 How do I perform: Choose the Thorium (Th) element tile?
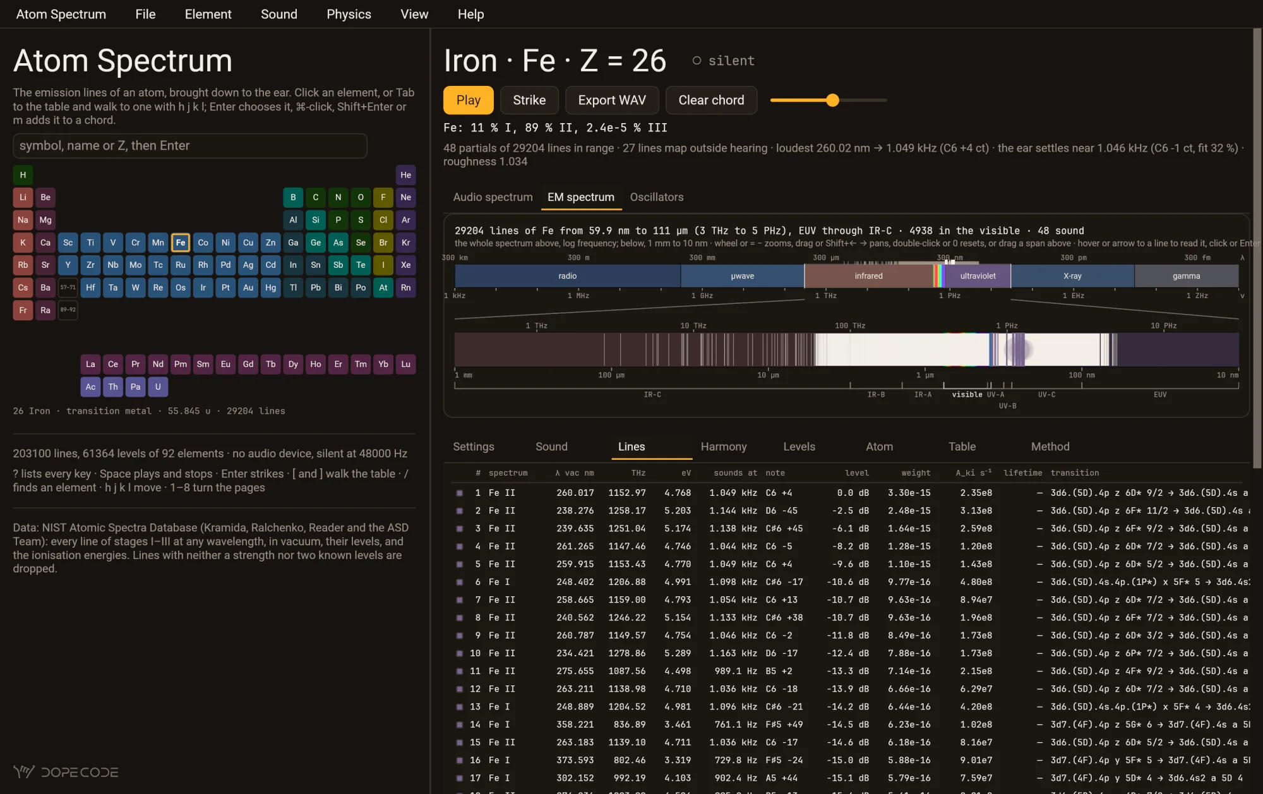click(113, 387)
